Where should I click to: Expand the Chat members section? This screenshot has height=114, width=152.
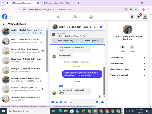(127, 64)
